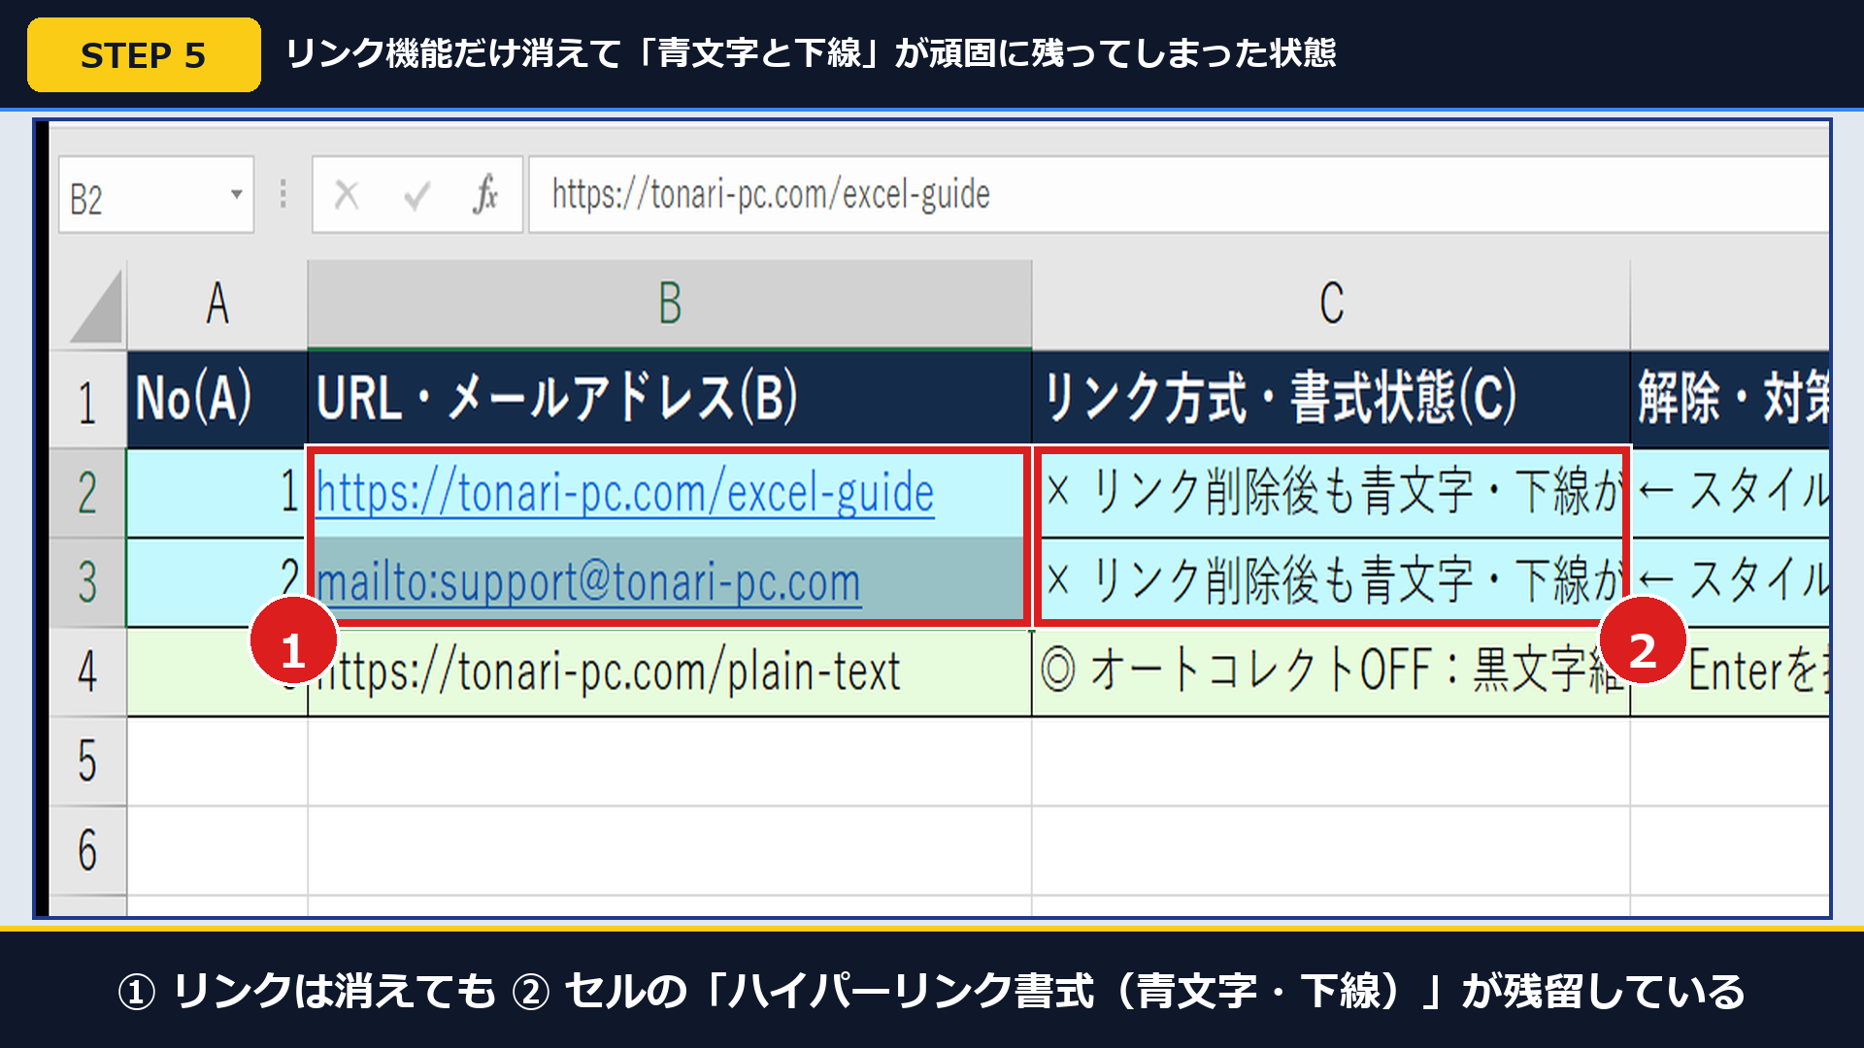Open the Name Box dropdown arrow
The width and height of the screenshot is (1864, 1048).
(x=236, y=194)
